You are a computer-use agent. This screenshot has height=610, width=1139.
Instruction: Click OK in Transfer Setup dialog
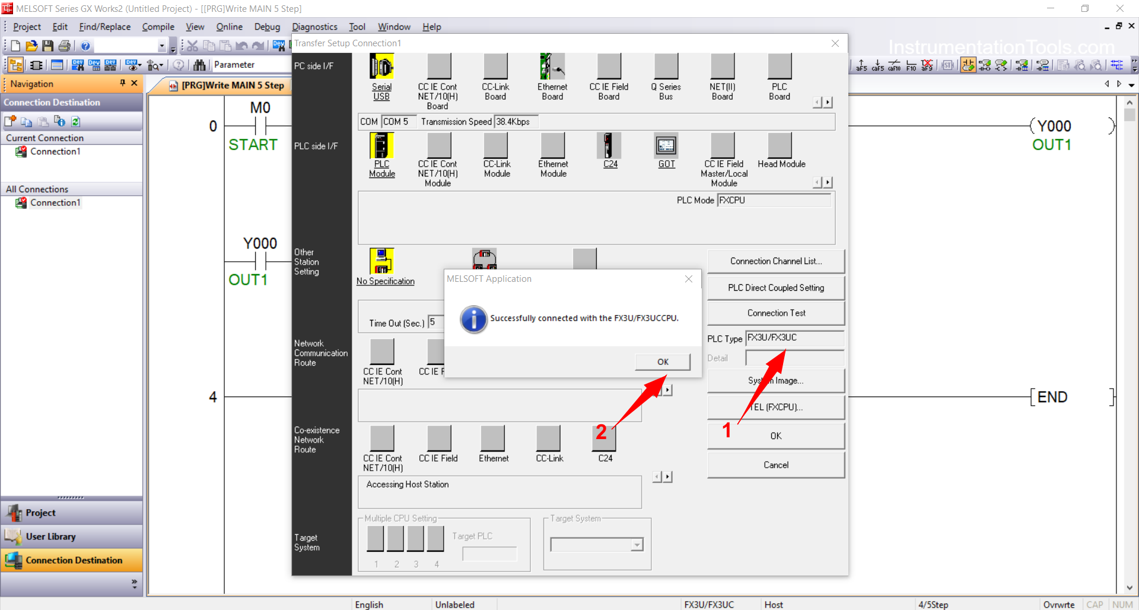776,436
